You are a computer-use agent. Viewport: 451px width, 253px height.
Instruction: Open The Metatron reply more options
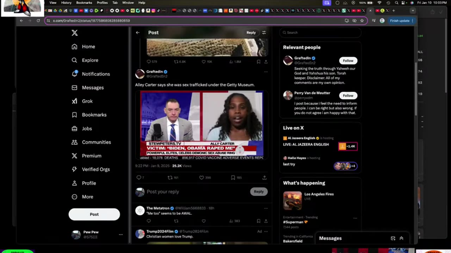pyautogui.click(x=266, y=208)
